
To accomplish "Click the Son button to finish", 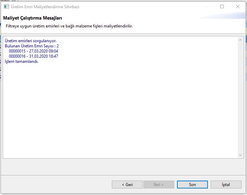I will click(192, 184).
